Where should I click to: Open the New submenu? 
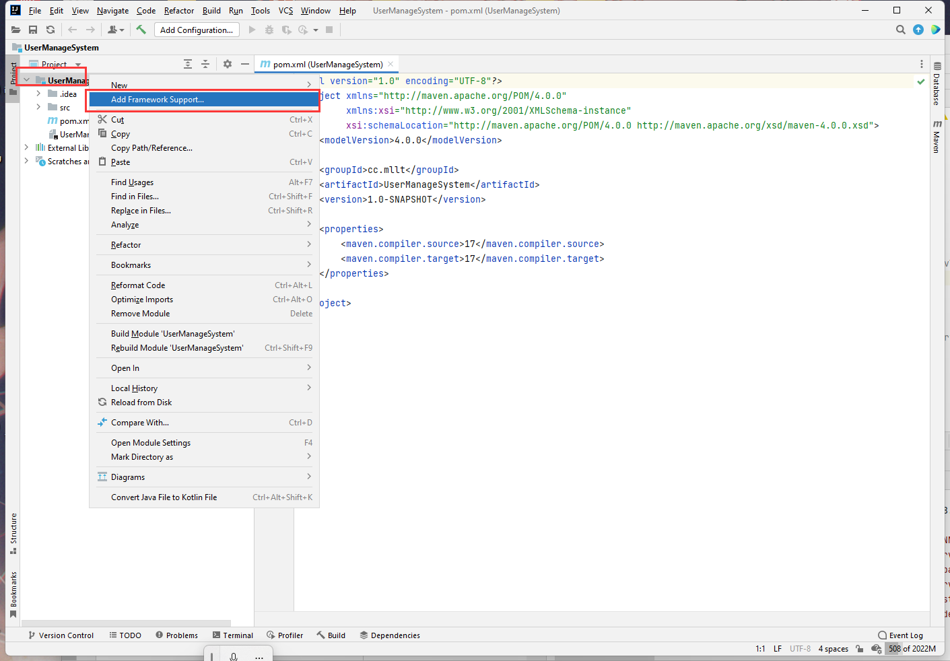click(204, 85)
